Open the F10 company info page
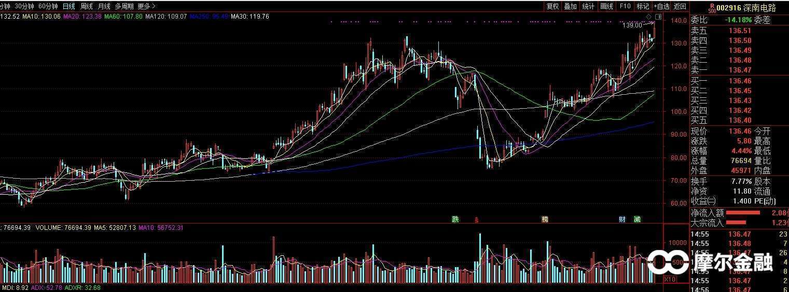789x292 pixels. 625,6
